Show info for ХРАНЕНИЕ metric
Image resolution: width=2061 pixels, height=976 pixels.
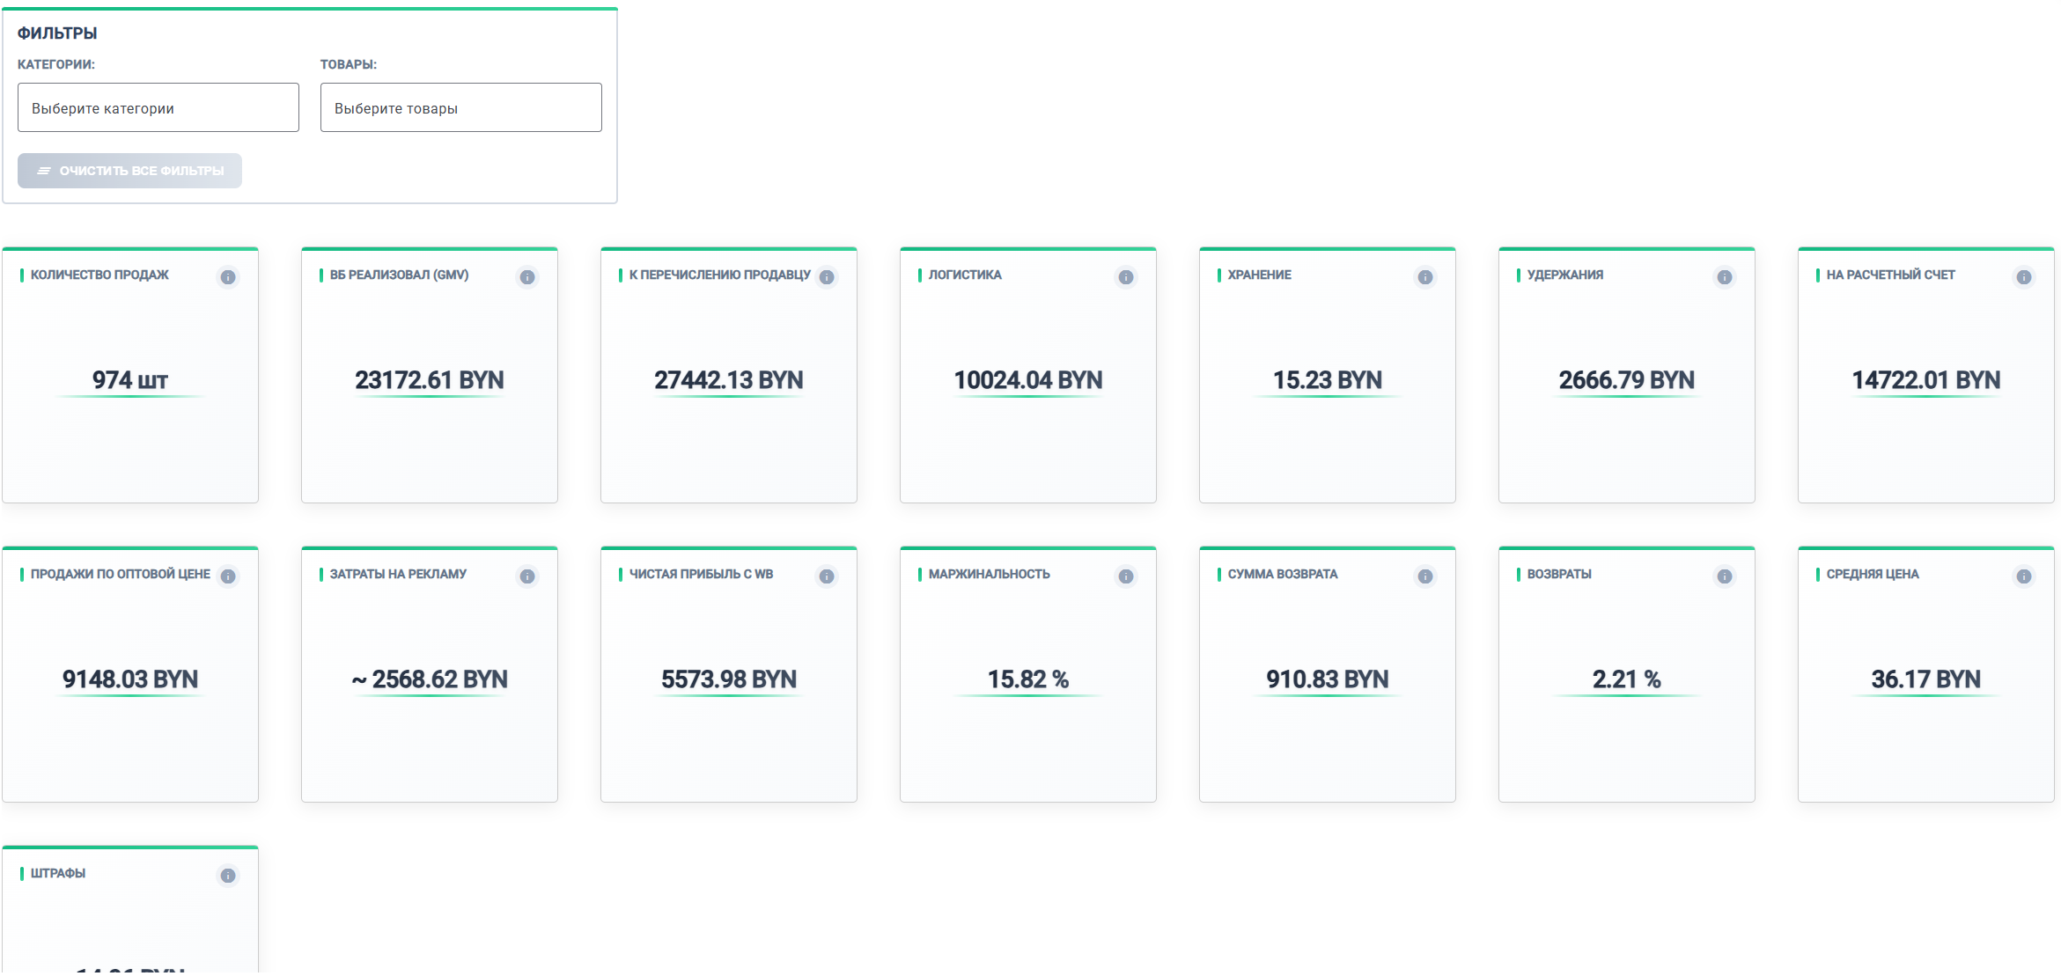(1425, 277)
